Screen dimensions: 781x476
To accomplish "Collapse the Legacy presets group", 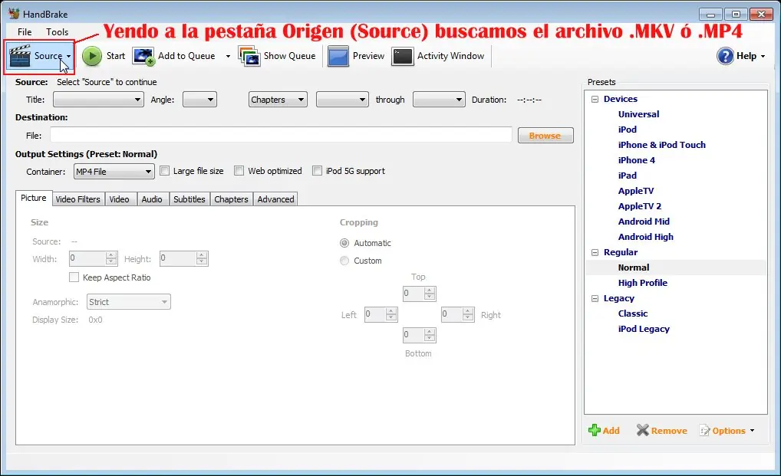I will (x=595, y=298).
